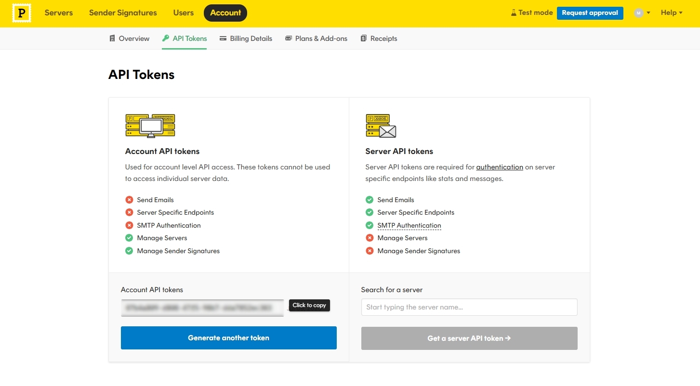Click the Account API tokens server illustration
This screenshot has height=386, width=700.
click(150, 126)
